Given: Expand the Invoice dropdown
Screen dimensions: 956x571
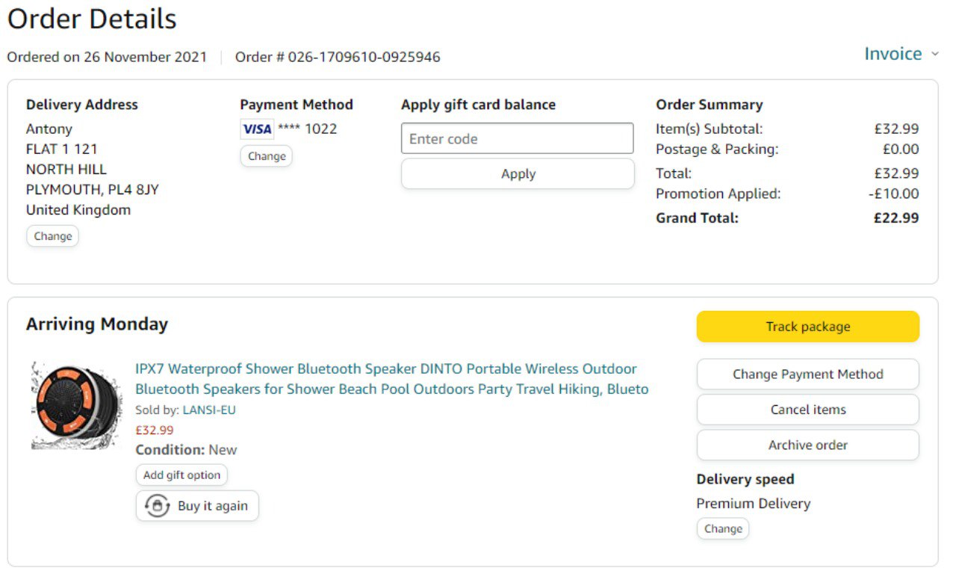Looking at the screenshot, I should click(x=893, y=54).
